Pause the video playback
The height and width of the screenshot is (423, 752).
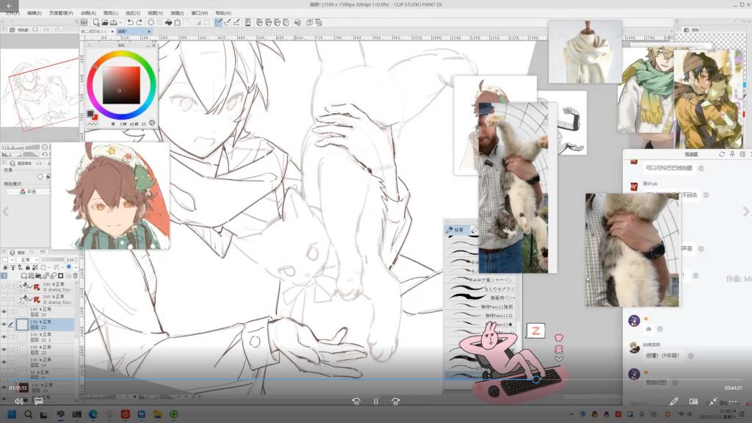pyautogui.click(x=375, y=402)
